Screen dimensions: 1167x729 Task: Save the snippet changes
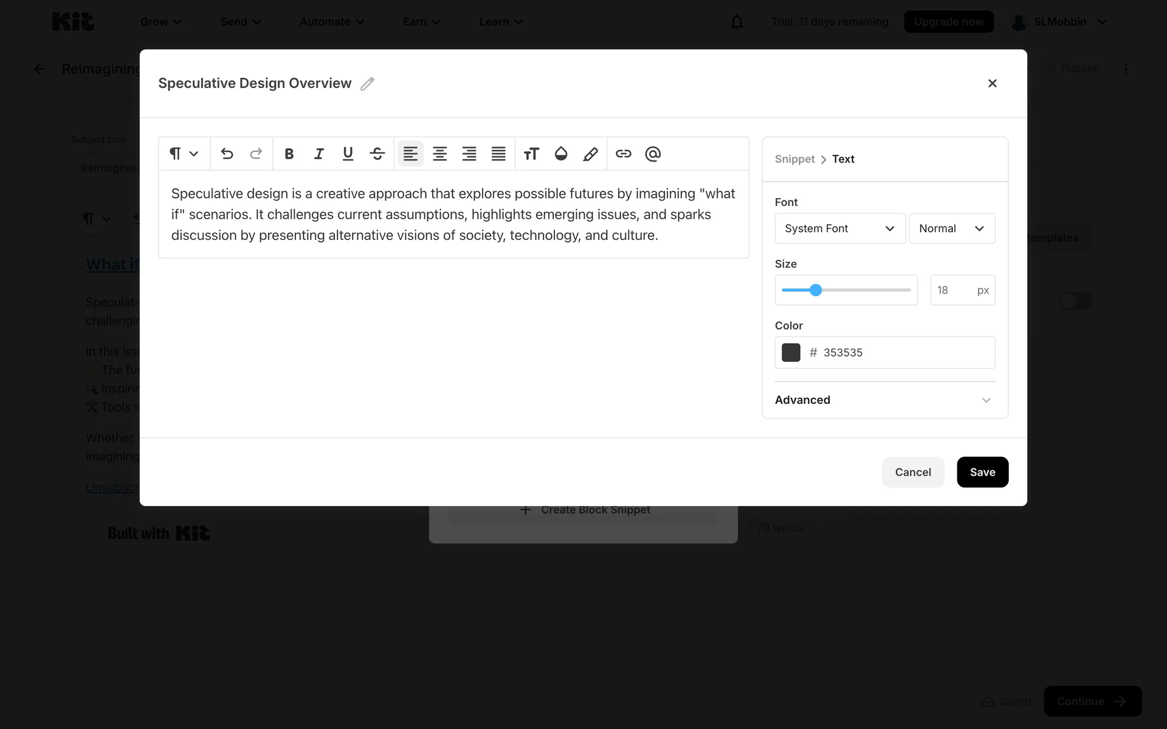(x=982, y=472)
